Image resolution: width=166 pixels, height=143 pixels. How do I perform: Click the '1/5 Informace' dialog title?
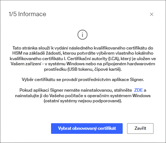(x=28, y=14)
